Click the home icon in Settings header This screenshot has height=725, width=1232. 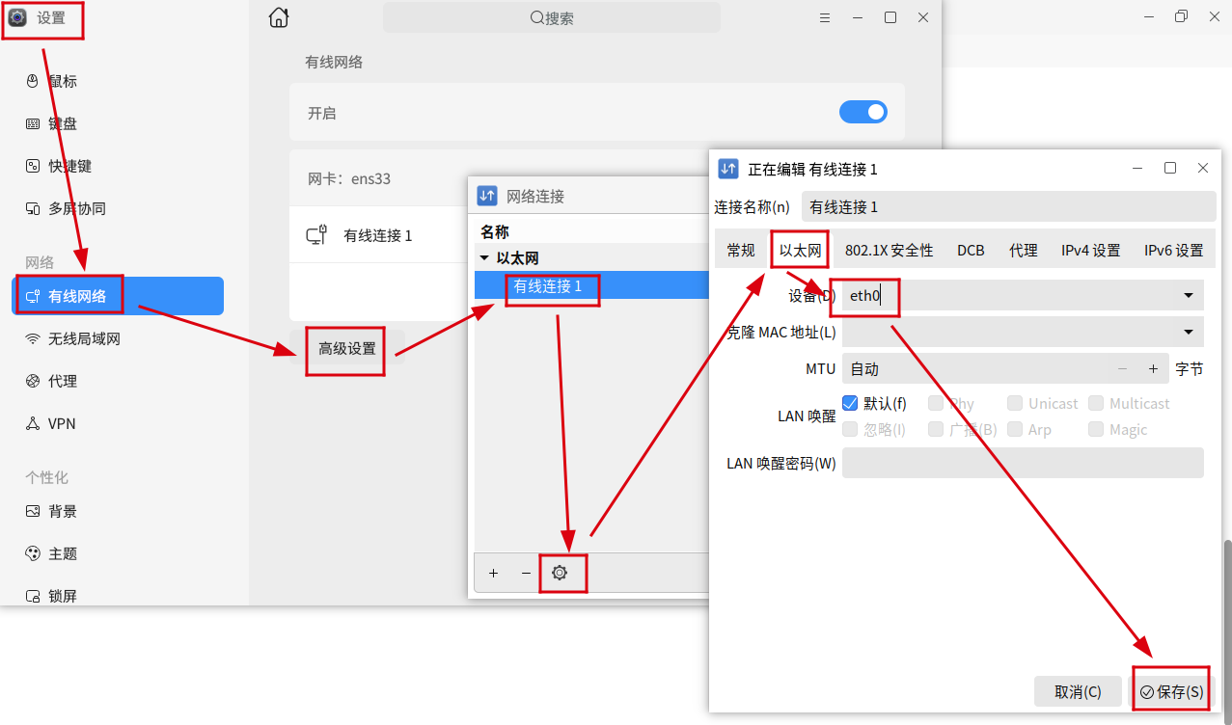tap(278, 17)
